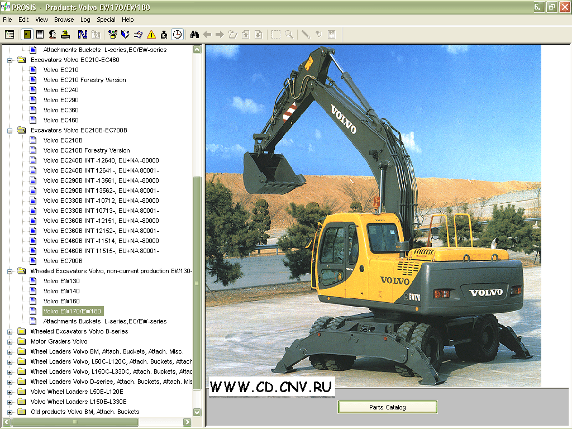Click the black weight toolbar icon
The height and width of the screenshot is (429, 572).
(164, 35)
